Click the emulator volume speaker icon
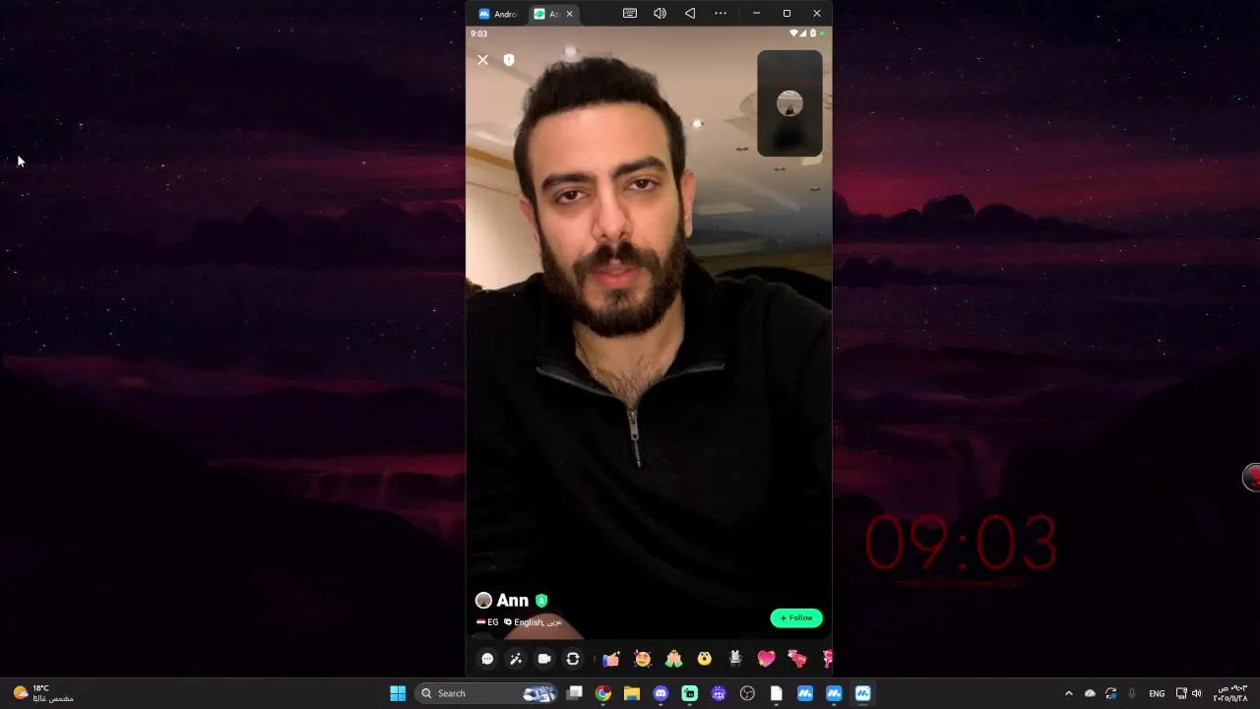The width and height of the screenshot is (1260, 709). coord(660,13)
